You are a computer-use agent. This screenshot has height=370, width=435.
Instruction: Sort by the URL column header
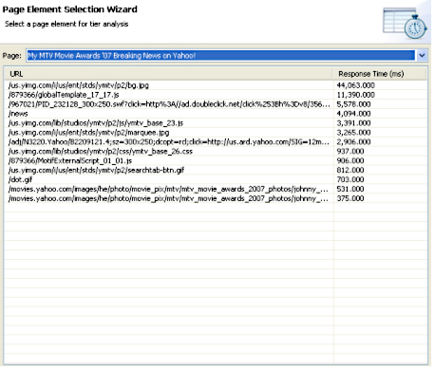coord(168,74)
